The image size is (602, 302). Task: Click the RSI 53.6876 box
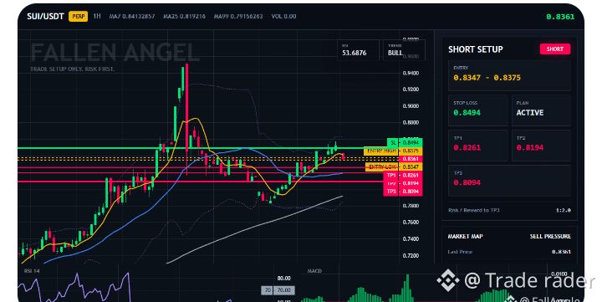click(358, 50)
